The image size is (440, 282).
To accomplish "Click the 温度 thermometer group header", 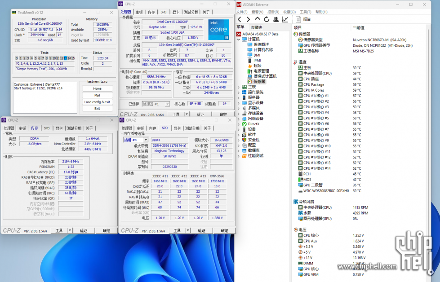I will click(300, 62).
